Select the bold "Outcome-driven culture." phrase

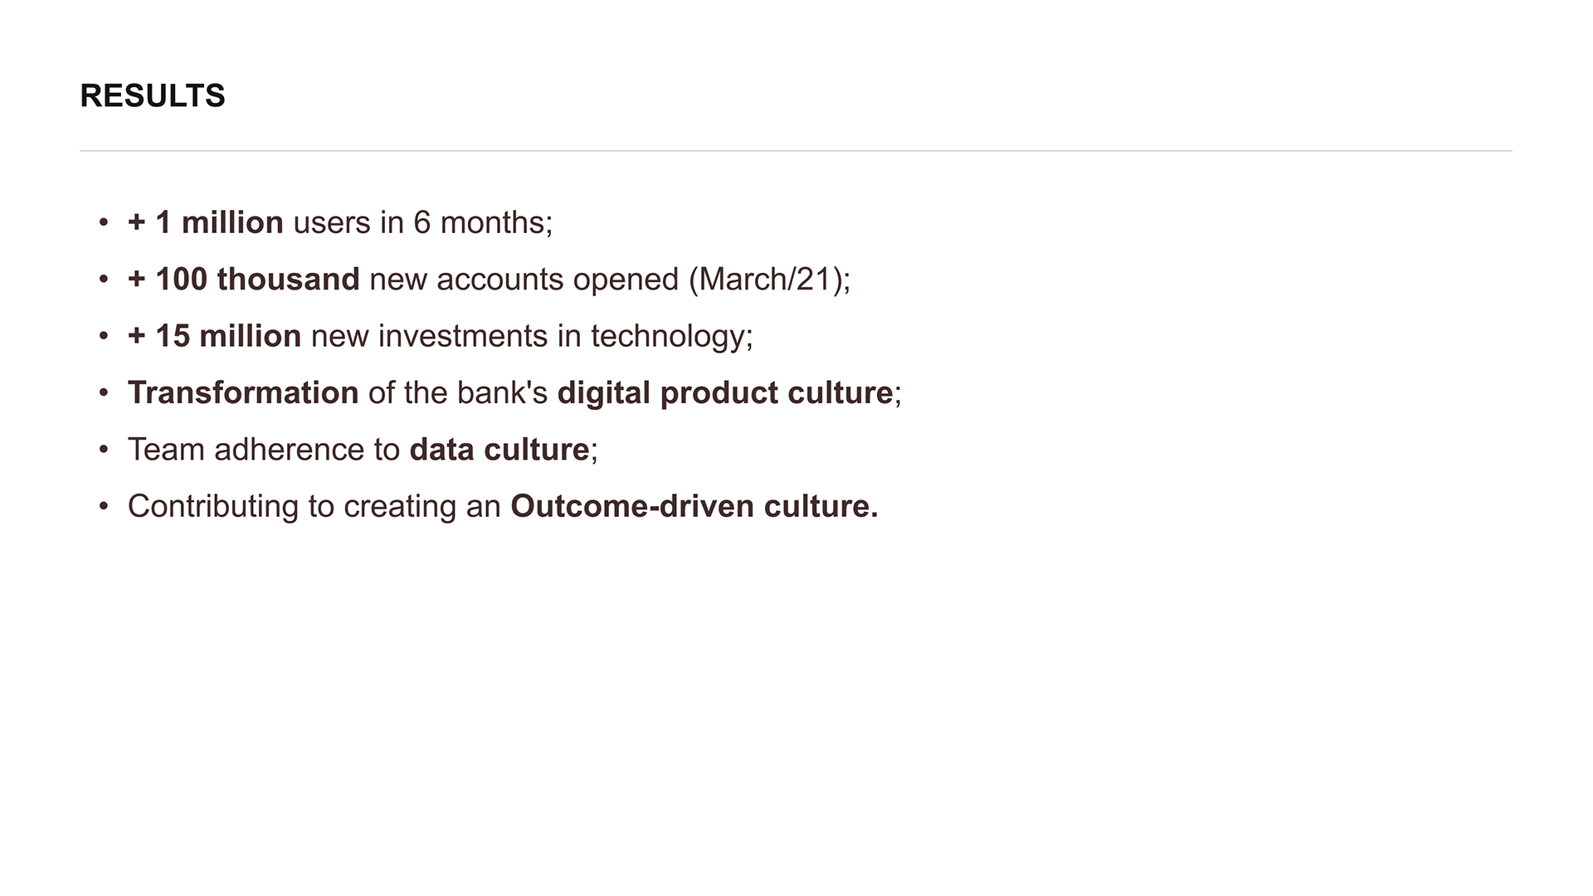point(694,506)
